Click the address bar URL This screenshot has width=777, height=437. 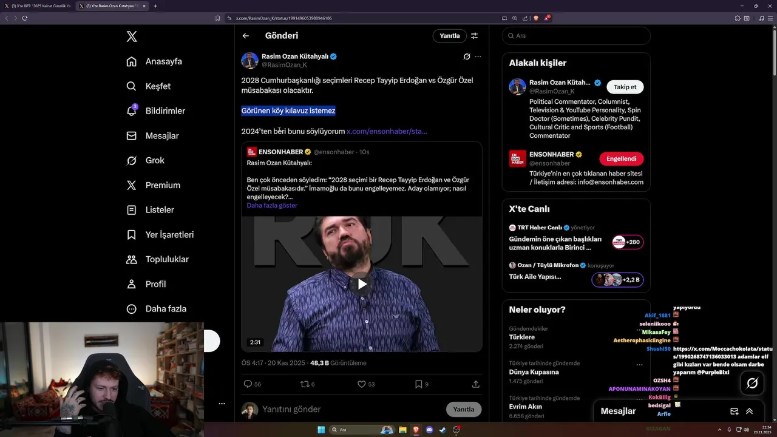click(x=284, y=18)
